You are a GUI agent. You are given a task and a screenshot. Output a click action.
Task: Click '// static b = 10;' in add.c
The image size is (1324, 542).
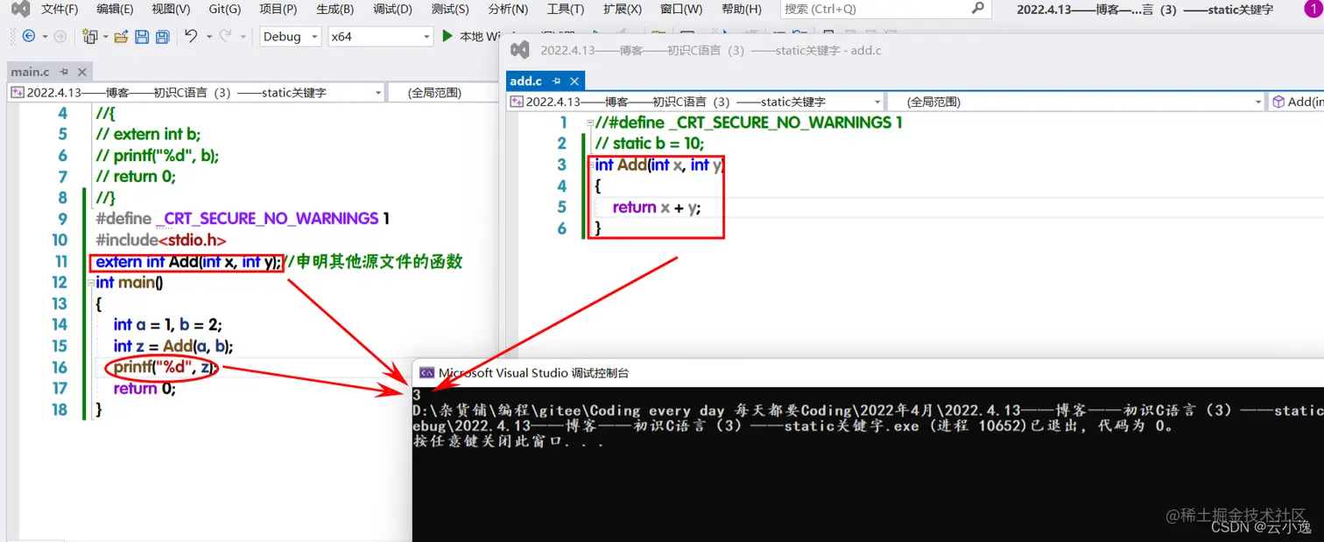[650, 144]
